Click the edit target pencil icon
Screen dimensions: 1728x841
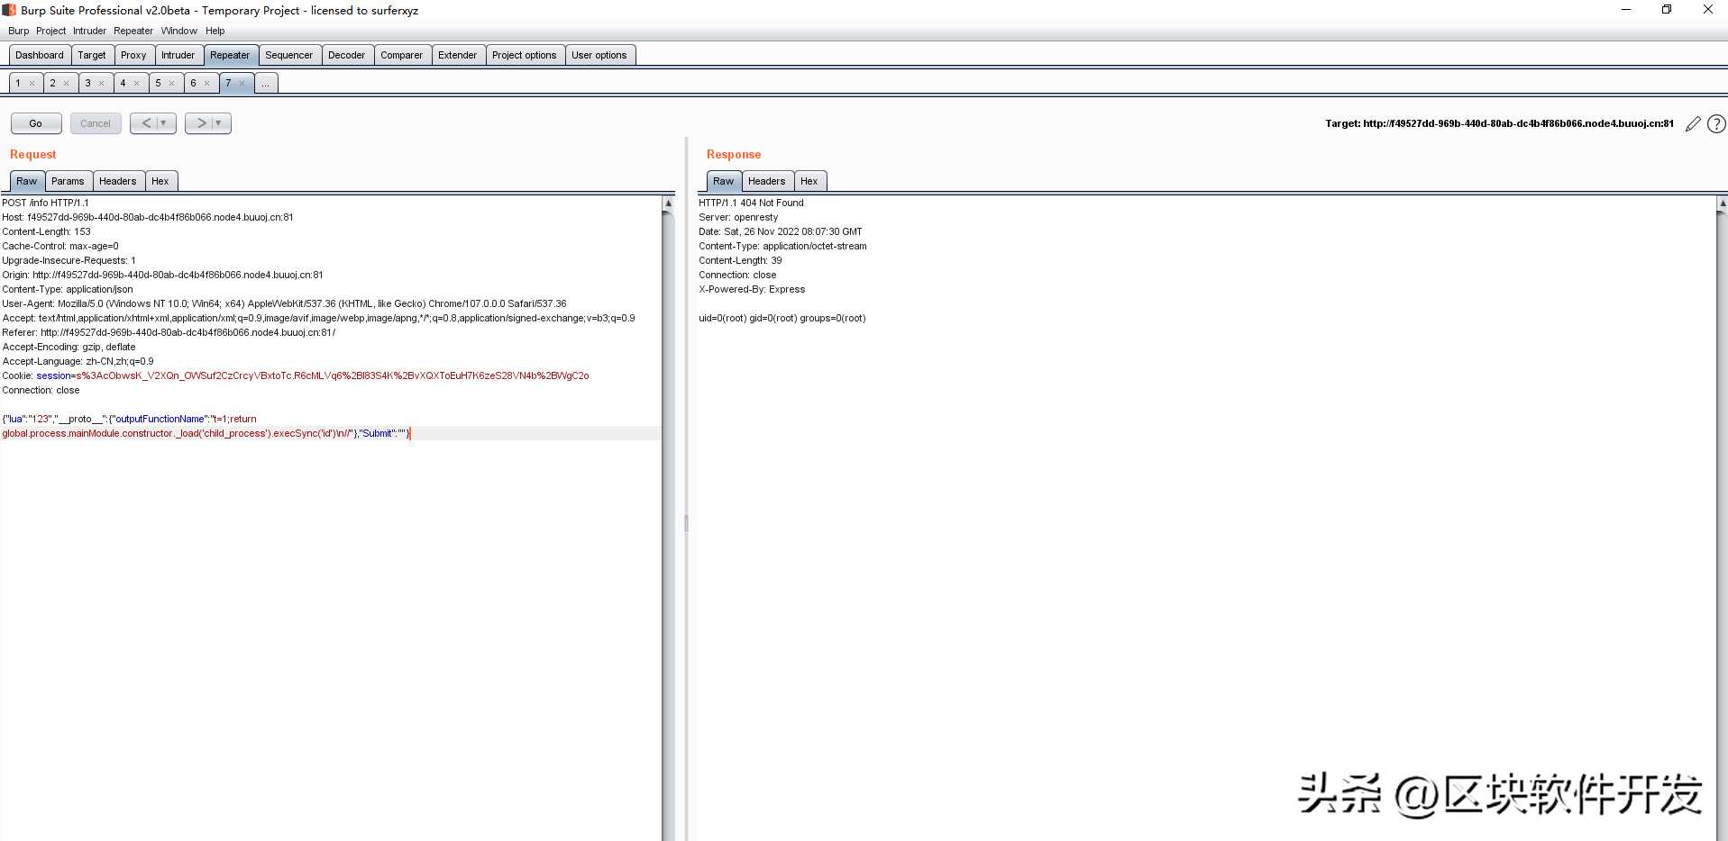[1693, 124]
